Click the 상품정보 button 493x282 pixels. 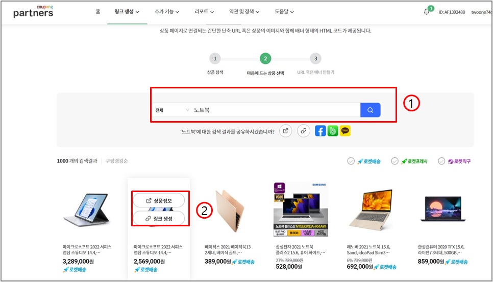coord(159,200)
